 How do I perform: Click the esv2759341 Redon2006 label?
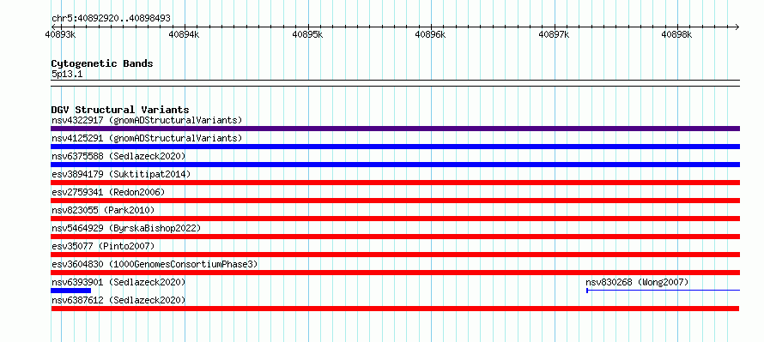point(108,192)
